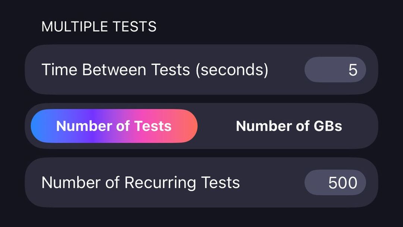Tap the rounded value pill next to seconds
This screenshot has width=403, height=227.
pyautogui.click(x=335, y=69)
